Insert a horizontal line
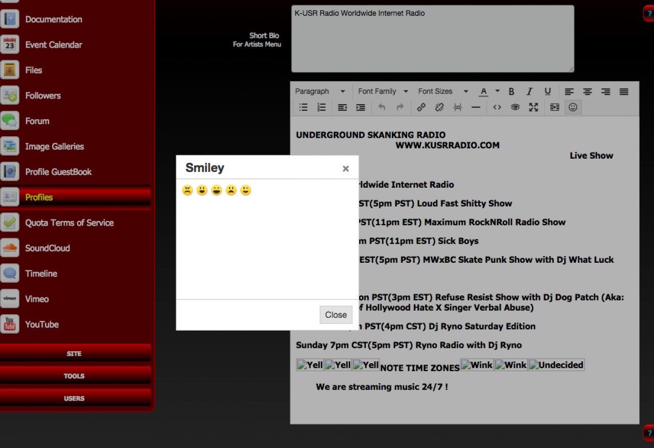Screen dimensions: 654x448 [x=476, y=107]
